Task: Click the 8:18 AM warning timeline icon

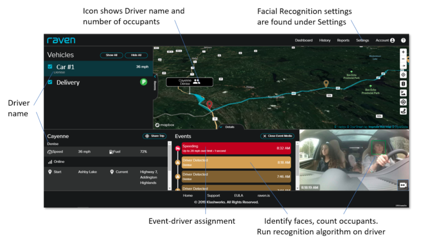Action: (178, 162)
